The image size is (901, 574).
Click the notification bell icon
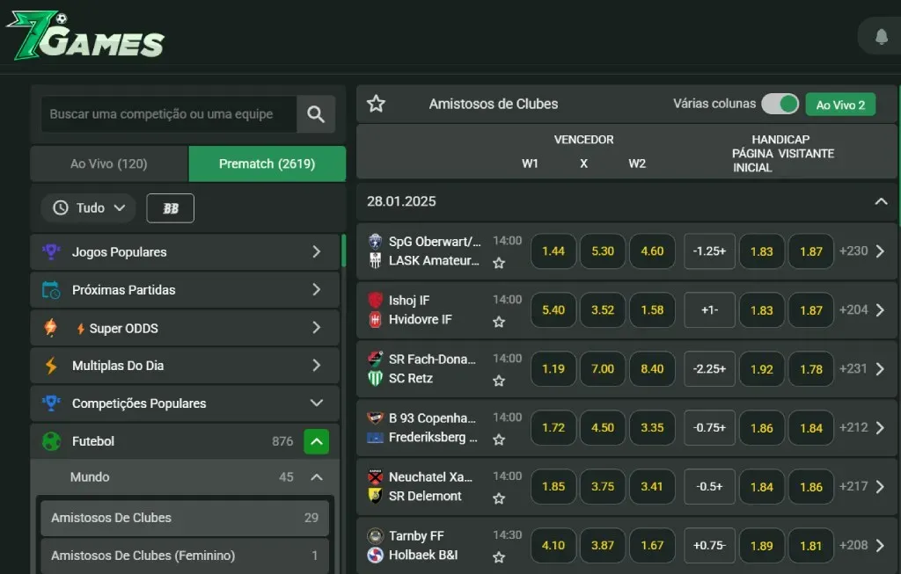[x=881, y=37]
